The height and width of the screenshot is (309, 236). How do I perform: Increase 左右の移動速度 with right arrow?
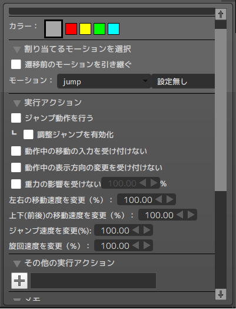pyautogui.click(x=169, y=199)
